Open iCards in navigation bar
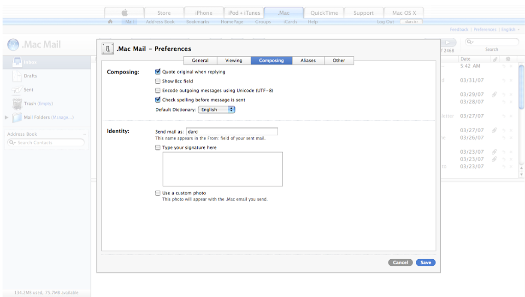Viewport: 525px width, 297px height. pos(290,22)
